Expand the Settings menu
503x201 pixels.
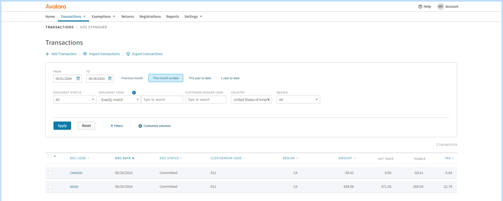[193, 17]
